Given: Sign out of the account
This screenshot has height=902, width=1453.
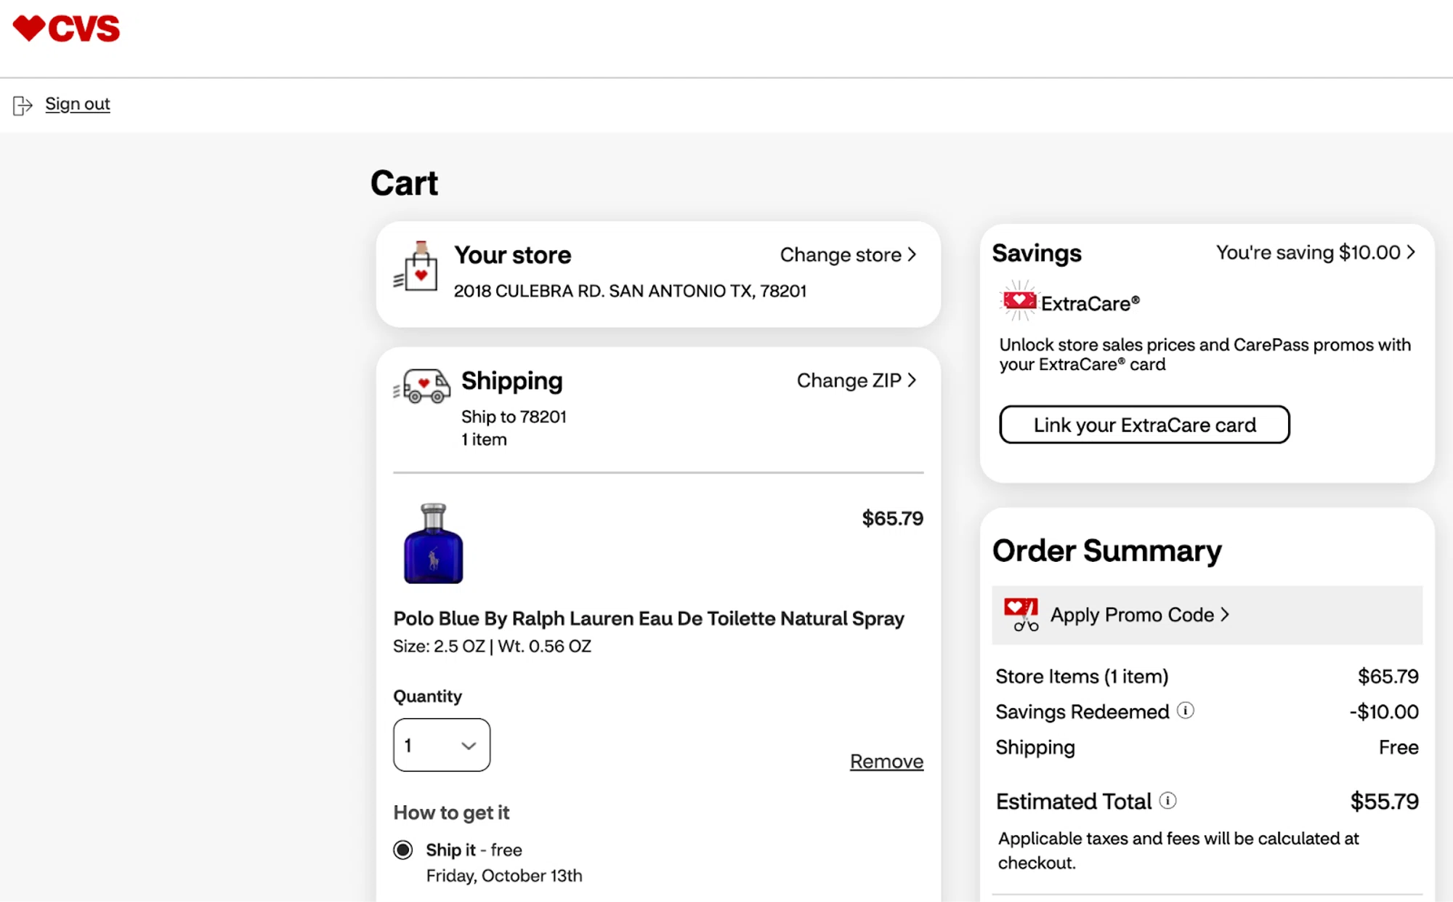Looking at the screenshot, I should coord(77,104).
